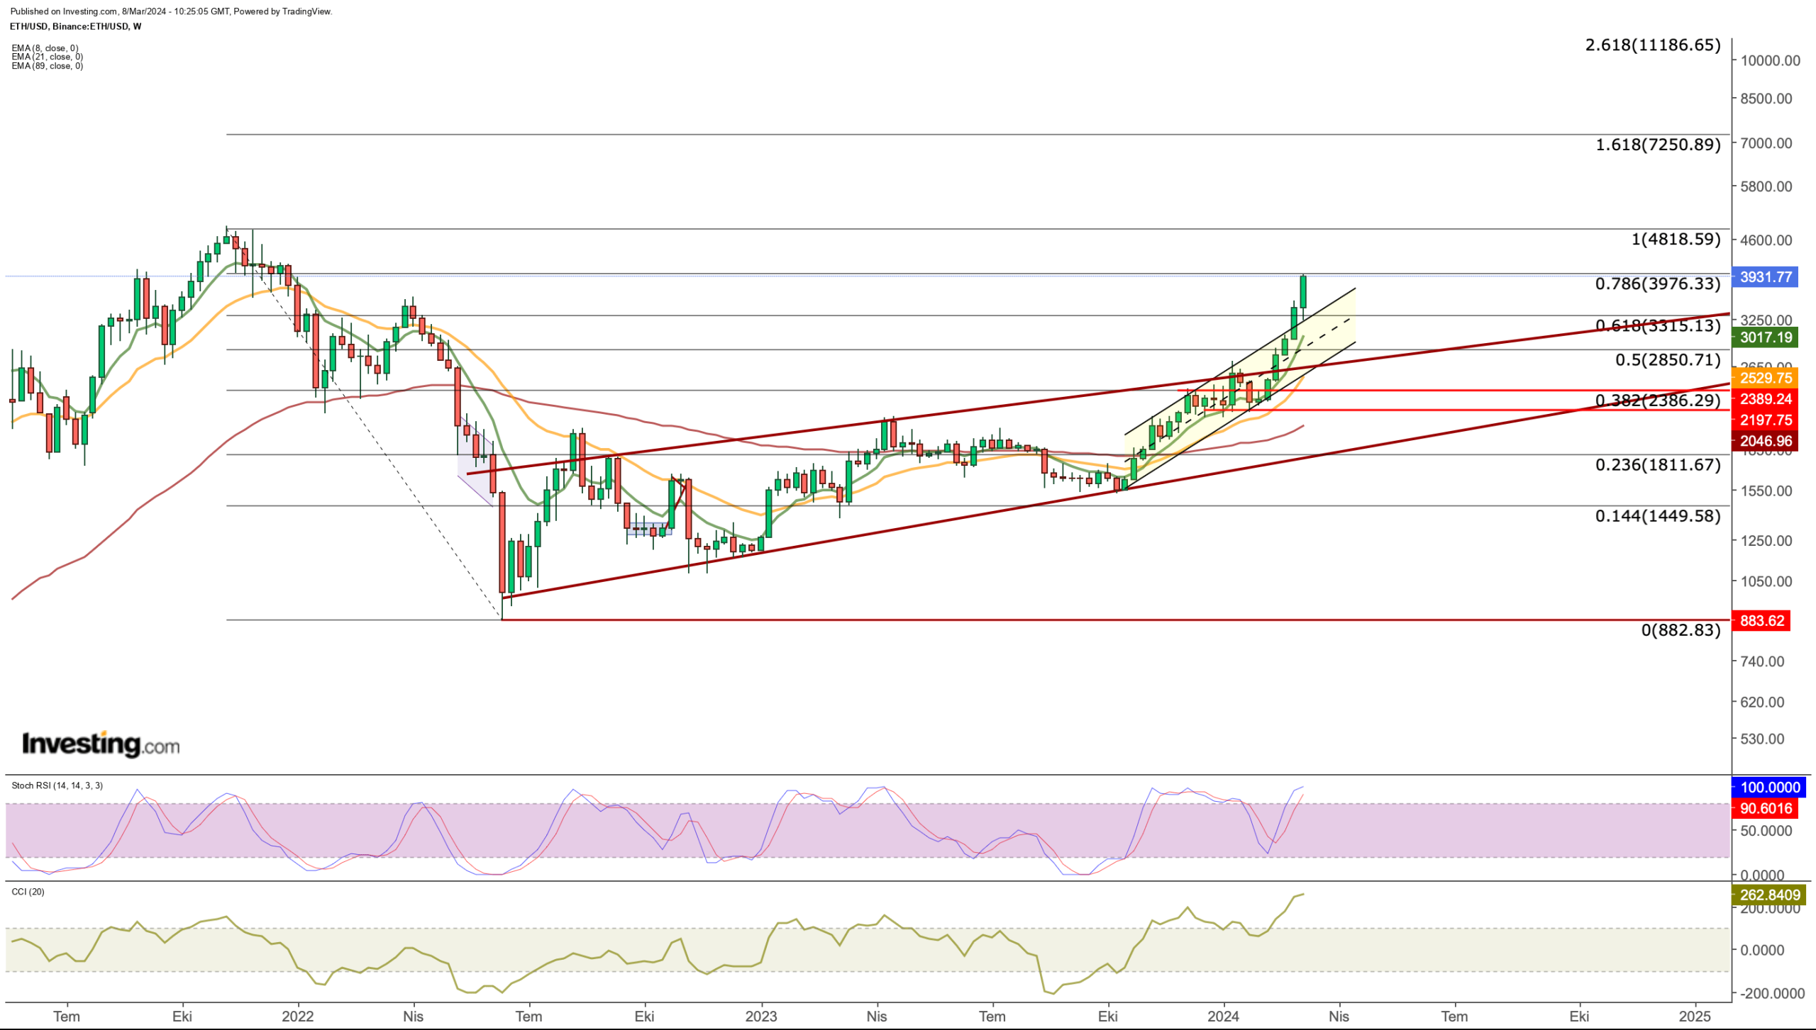Image resolution: width=1816 pixels, height=1030 pixels.
Task: Select the EMA (89, close, 0) indicator label
Action: coord(47,66)
